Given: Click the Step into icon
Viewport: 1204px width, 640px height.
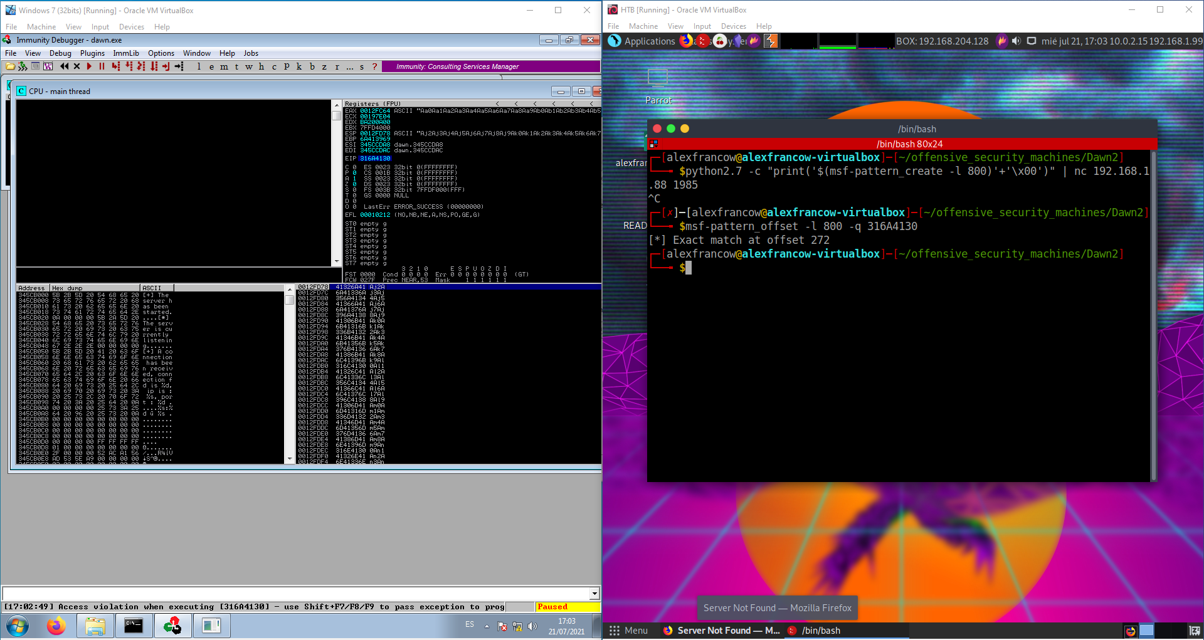Looking at the screenshot, I should pos(116,66).
